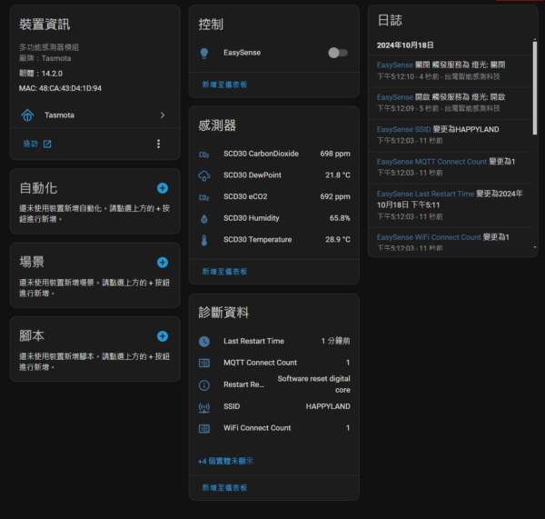The image size is (545, 519).
Task: Toggle the EasySense switch
Action: click(x=338, y=53)
